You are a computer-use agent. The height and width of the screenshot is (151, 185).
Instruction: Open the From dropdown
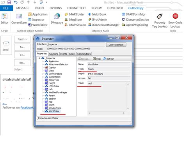tap(22, 39)
